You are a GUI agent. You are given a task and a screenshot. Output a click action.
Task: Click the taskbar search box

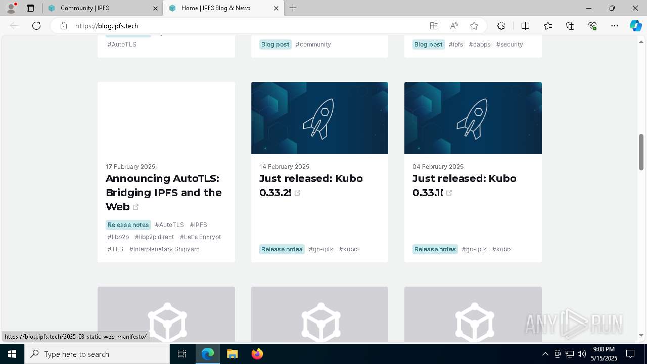pos(97,354)
